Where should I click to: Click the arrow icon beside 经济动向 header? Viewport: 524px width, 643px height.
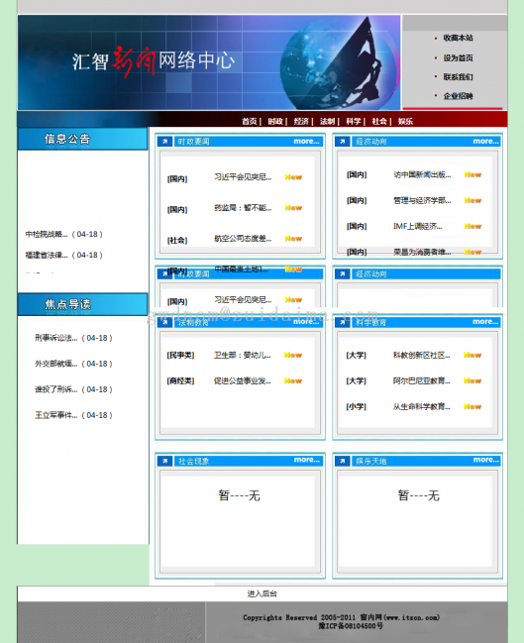pos(343,142)
